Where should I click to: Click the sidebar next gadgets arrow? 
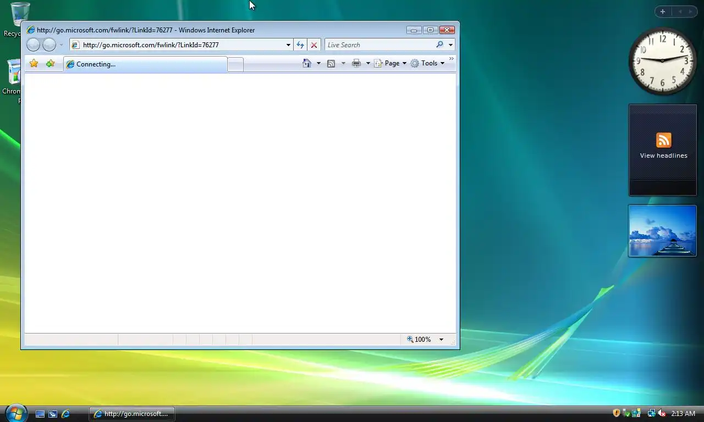point(690,12)
